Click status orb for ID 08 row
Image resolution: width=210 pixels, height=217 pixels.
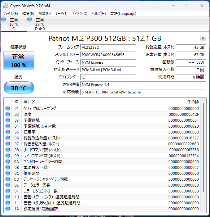[x=8, y=150]
